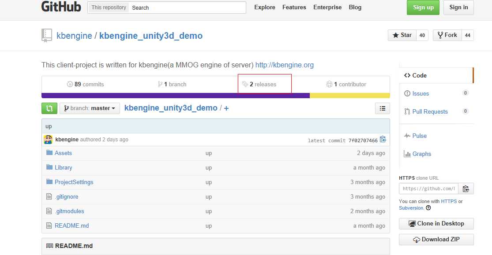
Task: Open the Pull Requests tab
Action: tap(430, 112)
